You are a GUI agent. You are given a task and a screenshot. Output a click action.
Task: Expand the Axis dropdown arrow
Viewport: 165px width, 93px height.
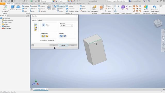tap(112, 6)
